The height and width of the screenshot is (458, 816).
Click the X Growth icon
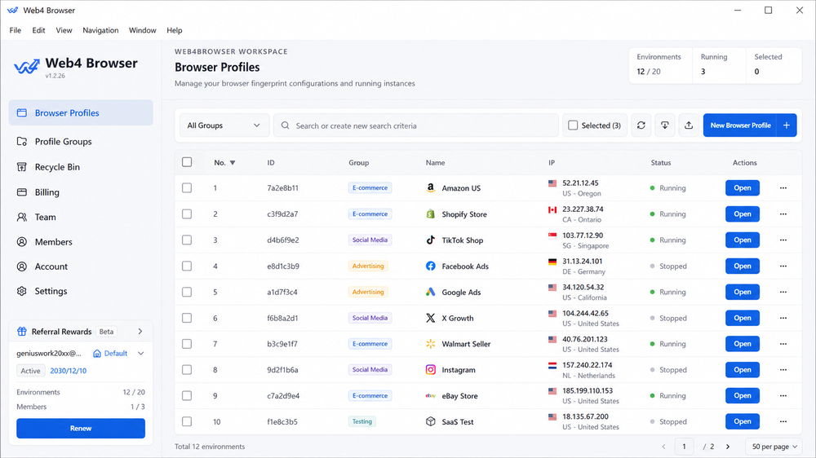430,318
